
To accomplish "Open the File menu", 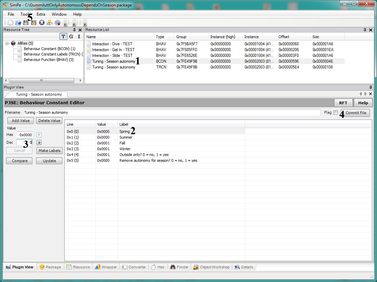I will click(11, 14).
